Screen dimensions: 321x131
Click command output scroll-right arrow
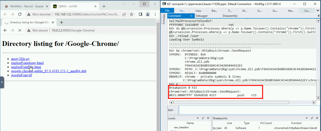[x=314, y=102]
